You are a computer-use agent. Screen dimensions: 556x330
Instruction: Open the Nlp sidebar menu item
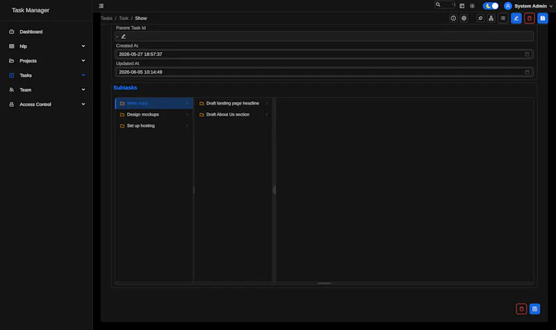(47, 46)
